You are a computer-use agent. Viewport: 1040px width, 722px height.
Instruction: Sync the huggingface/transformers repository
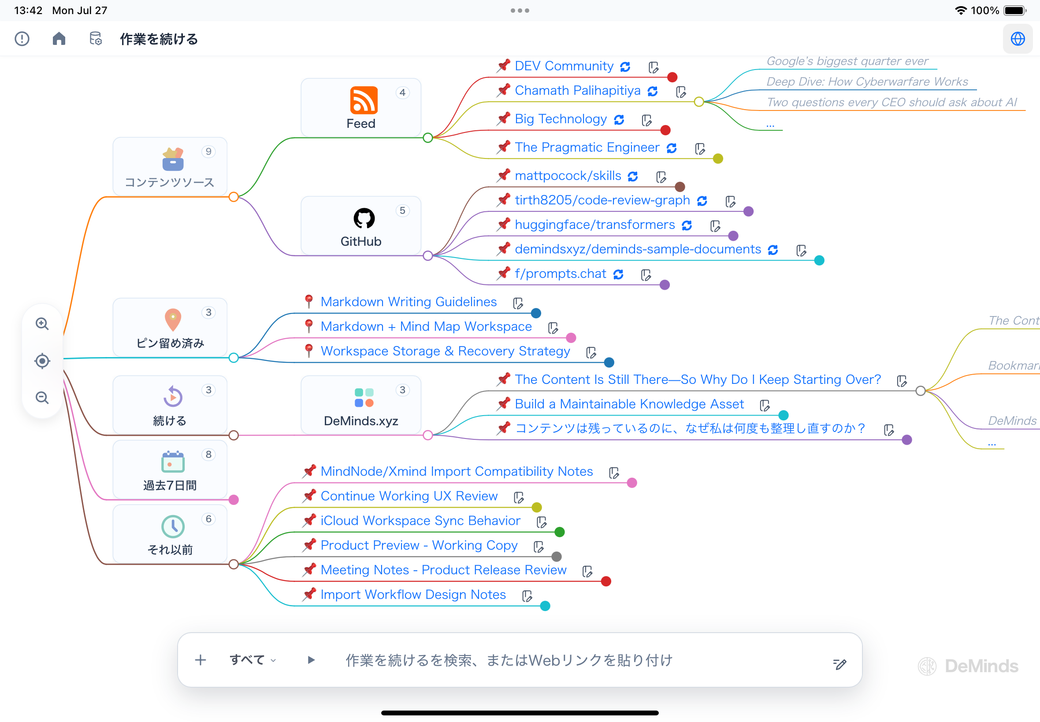687,226
